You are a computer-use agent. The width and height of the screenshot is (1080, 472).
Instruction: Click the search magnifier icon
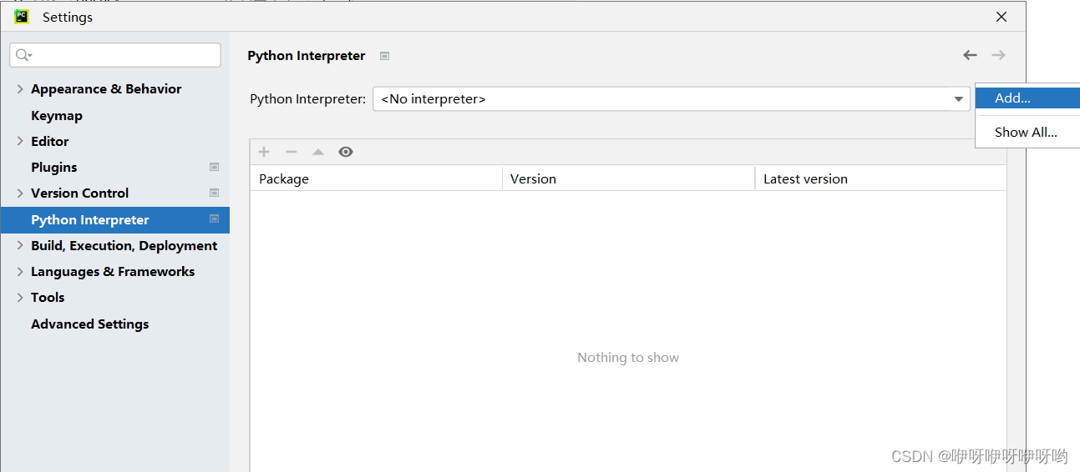point(23,55)
